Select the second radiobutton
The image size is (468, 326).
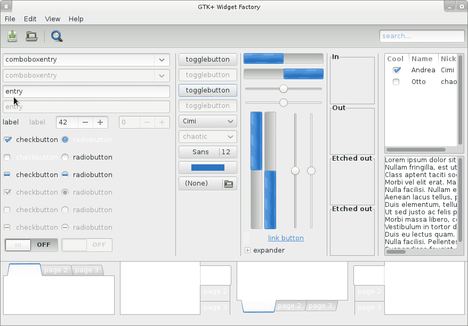[65, 157]
